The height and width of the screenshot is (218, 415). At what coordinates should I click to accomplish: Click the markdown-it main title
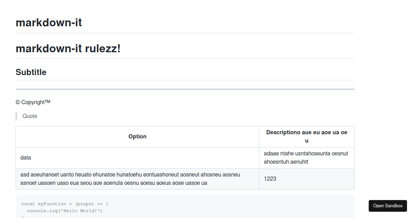point(48,22)
